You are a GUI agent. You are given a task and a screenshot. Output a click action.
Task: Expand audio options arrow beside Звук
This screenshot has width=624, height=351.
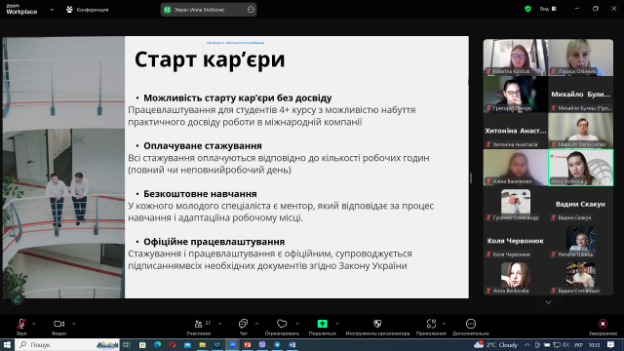(34, 324)
